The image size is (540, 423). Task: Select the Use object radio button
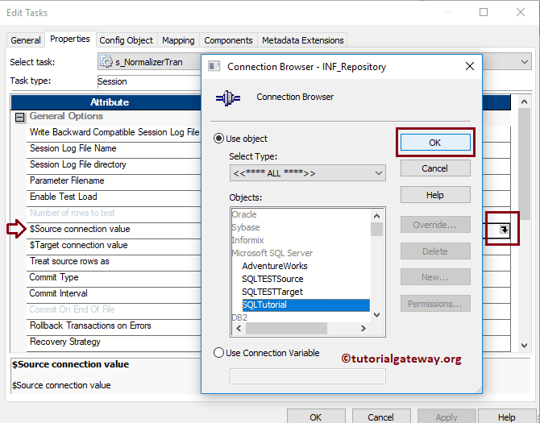(218, 139)
